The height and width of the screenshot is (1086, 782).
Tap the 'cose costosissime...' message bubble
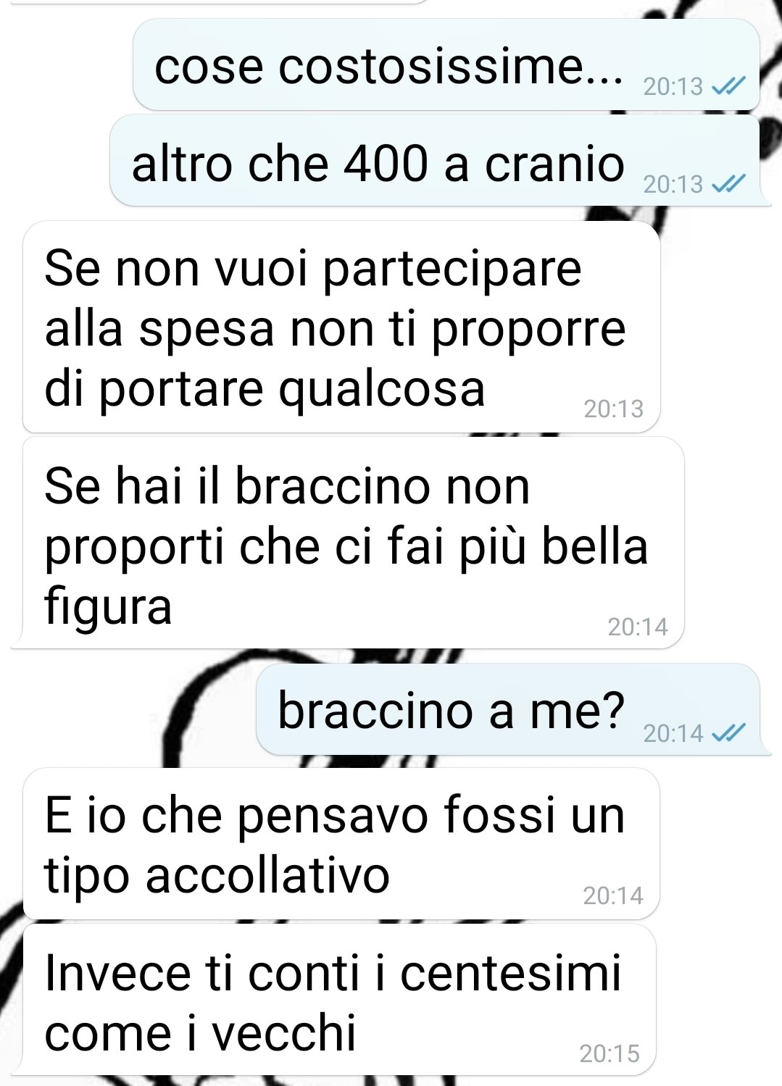click(446, 65)
